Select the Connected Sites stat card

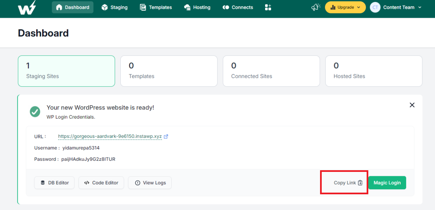click(x=271, y=71)
